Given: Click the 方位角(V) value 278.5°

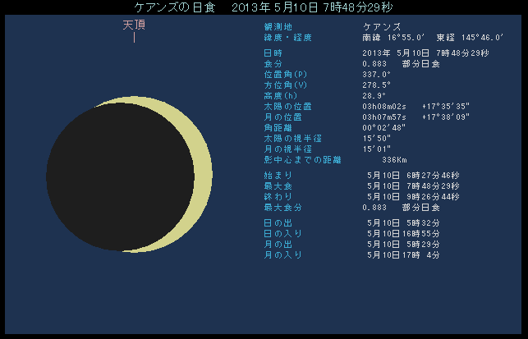Looking at the screenshot, I should click(x=376, y=85).
